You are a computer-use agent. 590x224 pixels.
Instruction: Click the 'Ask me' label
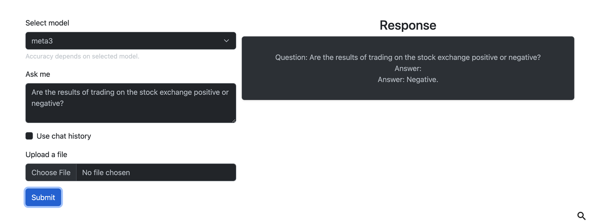coord(38,74)
